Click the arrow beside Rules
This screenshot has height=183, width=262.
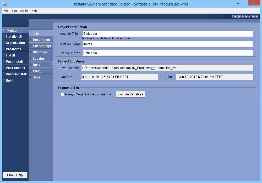point(31,64)
